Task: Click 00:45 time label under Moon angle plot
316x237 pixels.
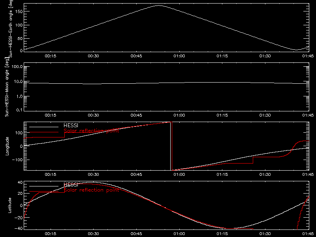Action: click(x=136, y=115)
